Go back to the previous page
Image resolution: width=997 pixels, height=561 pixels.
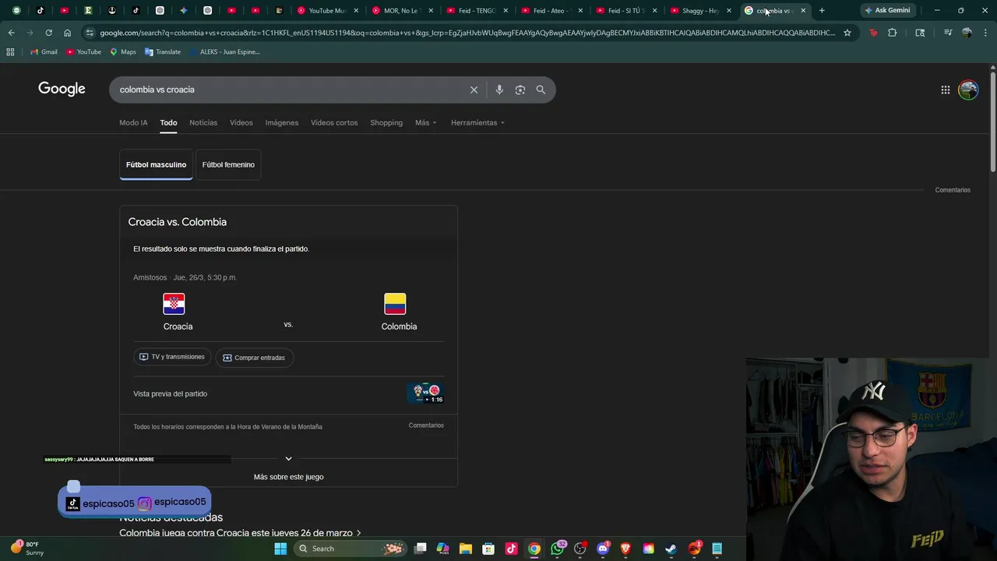coord(11,33)
